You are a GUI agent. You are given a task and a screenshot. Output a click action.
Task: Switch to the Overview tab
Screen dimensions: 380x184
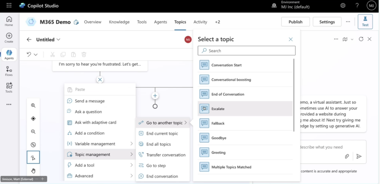tap(92, 22)
